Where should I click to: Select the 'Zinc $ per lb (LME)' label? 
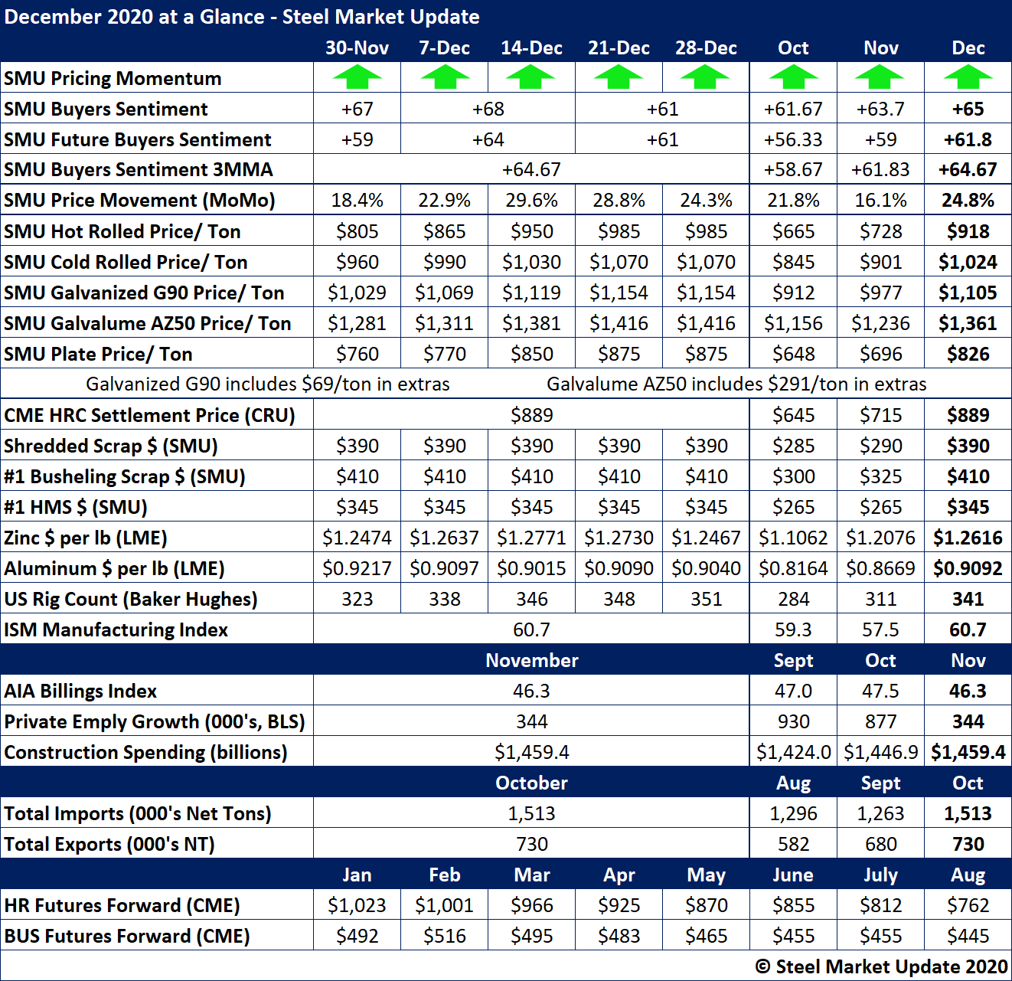pos(86,538)
